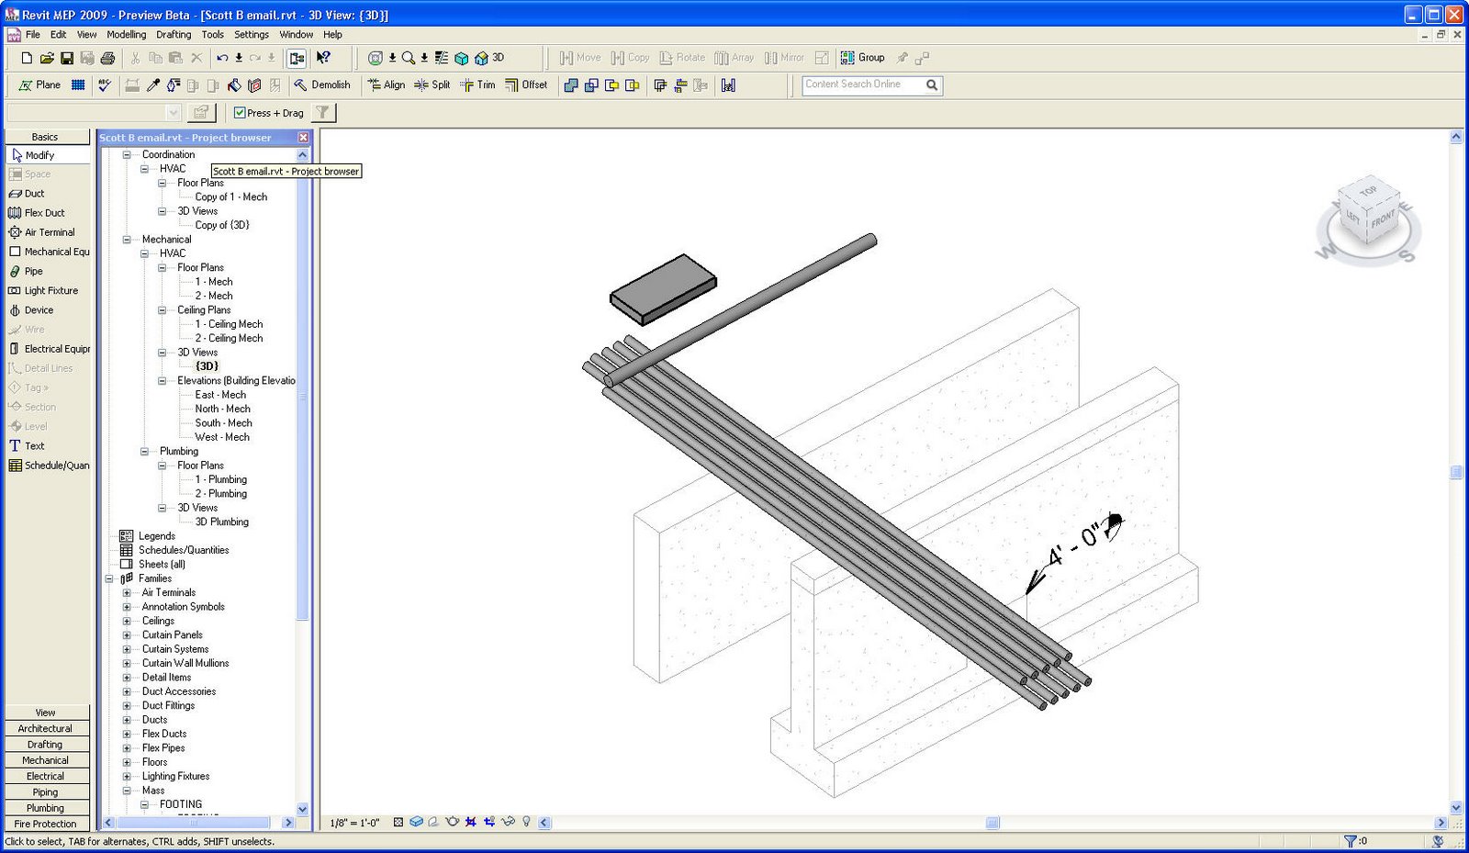
Task: Collapse the Plumbing node in browser
Action: click(x=144, y=452)
